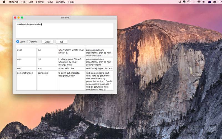Open the Apple menu
The height and width of the screenshot is (139, 222).
point(4,2)
